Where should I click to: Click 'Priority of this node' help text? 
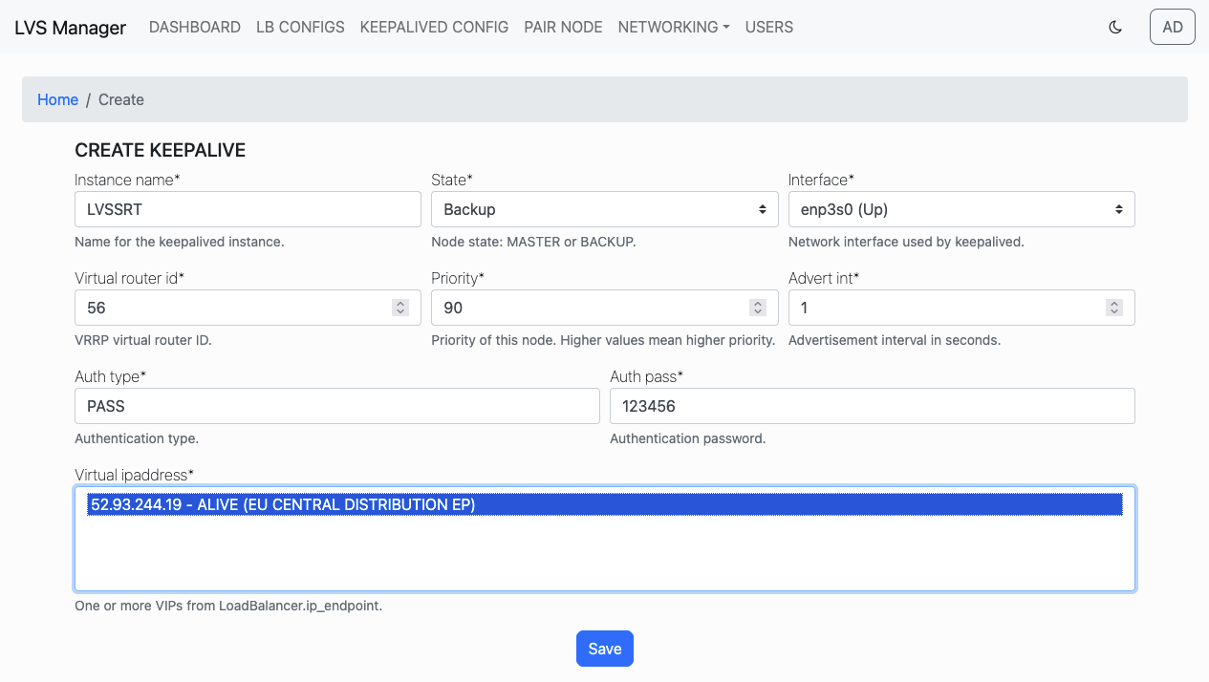(603, 341)
